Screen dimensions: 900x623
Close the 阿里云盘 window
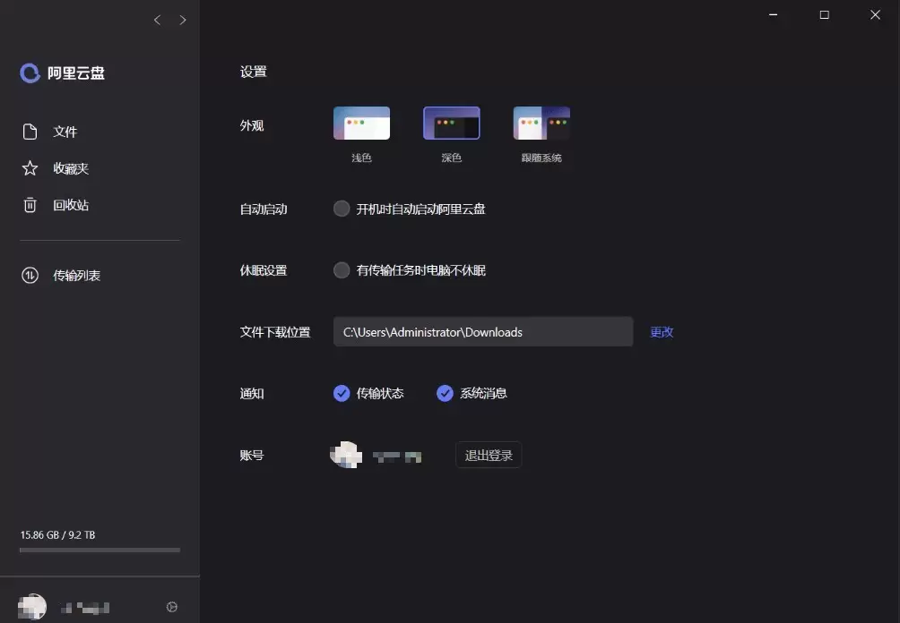pos(875,15)
